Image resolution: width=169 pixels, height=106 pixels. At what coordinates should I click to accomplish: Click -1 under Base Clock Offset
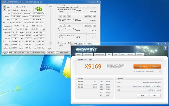point(60,16)
